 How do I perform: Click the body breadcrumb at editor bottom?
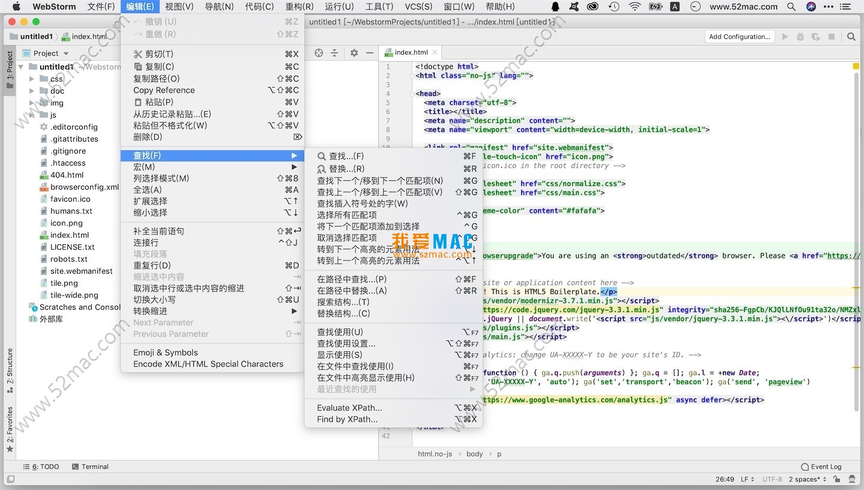pyautogui.click(x=474, y=454)
